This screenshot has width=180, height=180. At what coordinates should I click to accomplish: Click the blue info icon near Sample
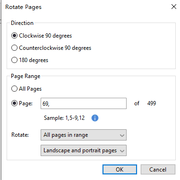[x=95, y=118]
